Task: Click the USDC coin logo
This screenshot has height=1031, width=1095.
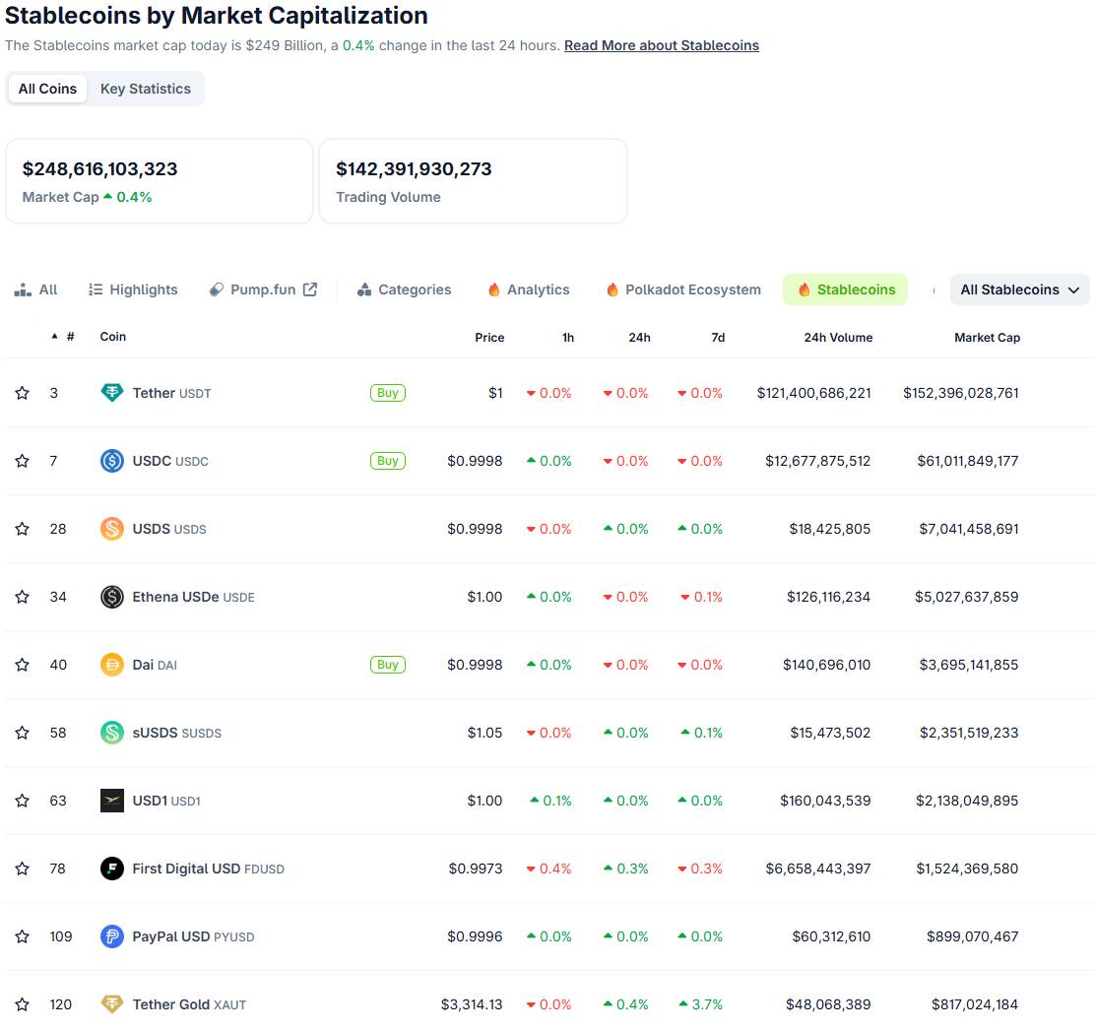Action: click(111, 460)
